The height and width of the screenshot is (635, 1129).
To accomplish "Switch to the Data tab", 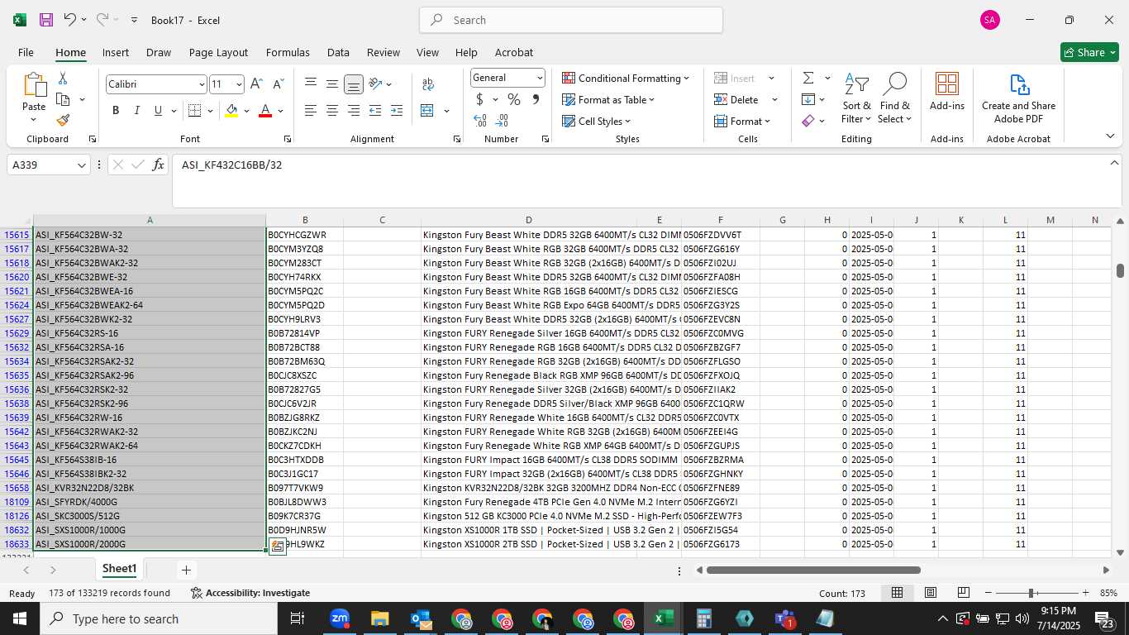I will click(338, 52).
